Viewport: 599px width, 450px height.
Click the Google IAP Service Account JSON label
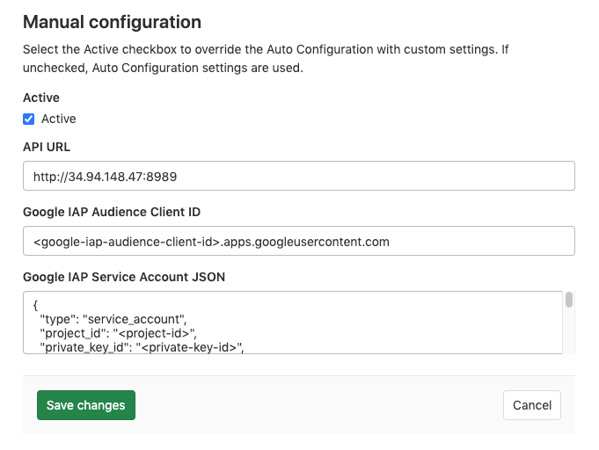tap(124, 277)
